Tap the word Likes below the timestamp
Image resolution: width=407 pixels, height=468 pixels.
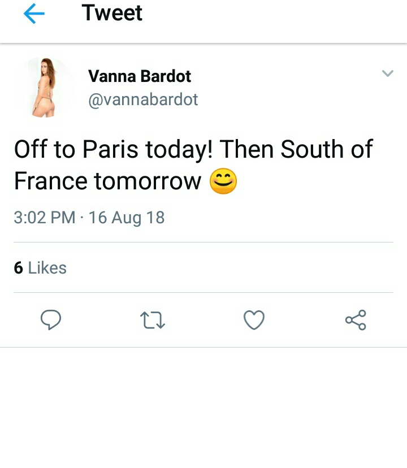[x=47, y=268]
